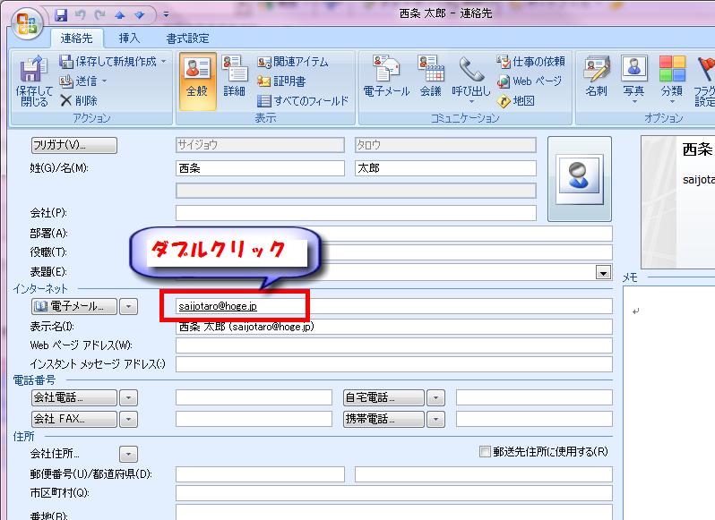The image size is (715, 520).
Task: Click the Meeting (会議) ribbon icon
Action: click(x=430, y=71)
